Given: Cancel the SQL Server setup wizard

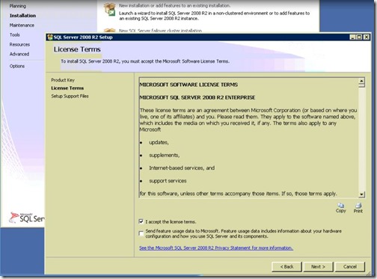Looking at the screenshot, I should point(350,266).
